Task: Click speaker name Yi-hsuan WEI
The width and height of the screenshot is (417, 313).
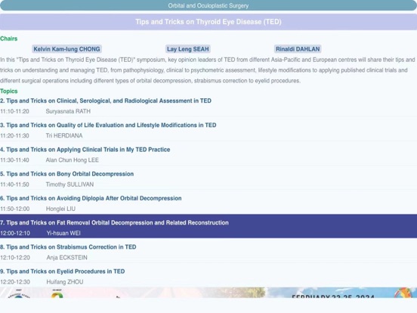Action: 63,233
